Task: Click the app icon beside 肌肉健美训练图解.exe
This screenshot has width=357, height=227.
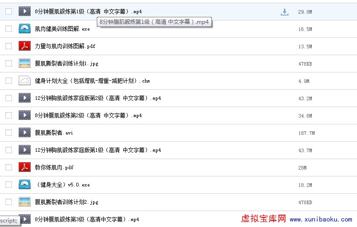Action: click(x=24, y=29)
